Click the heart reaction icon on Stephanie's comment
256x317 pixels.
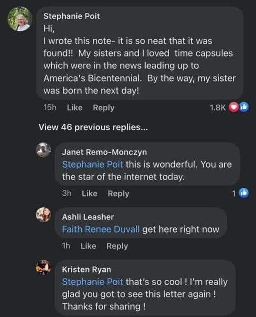coord(233,107)
